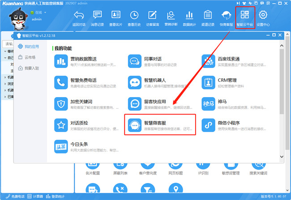
Task: Select the 加密关键词 shield icon
Action: [60, 103]
